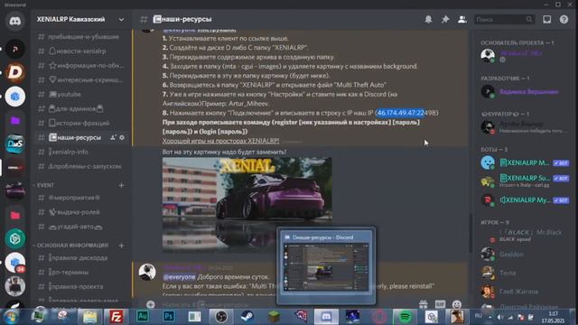Open the Nitro gift icon

424,304
